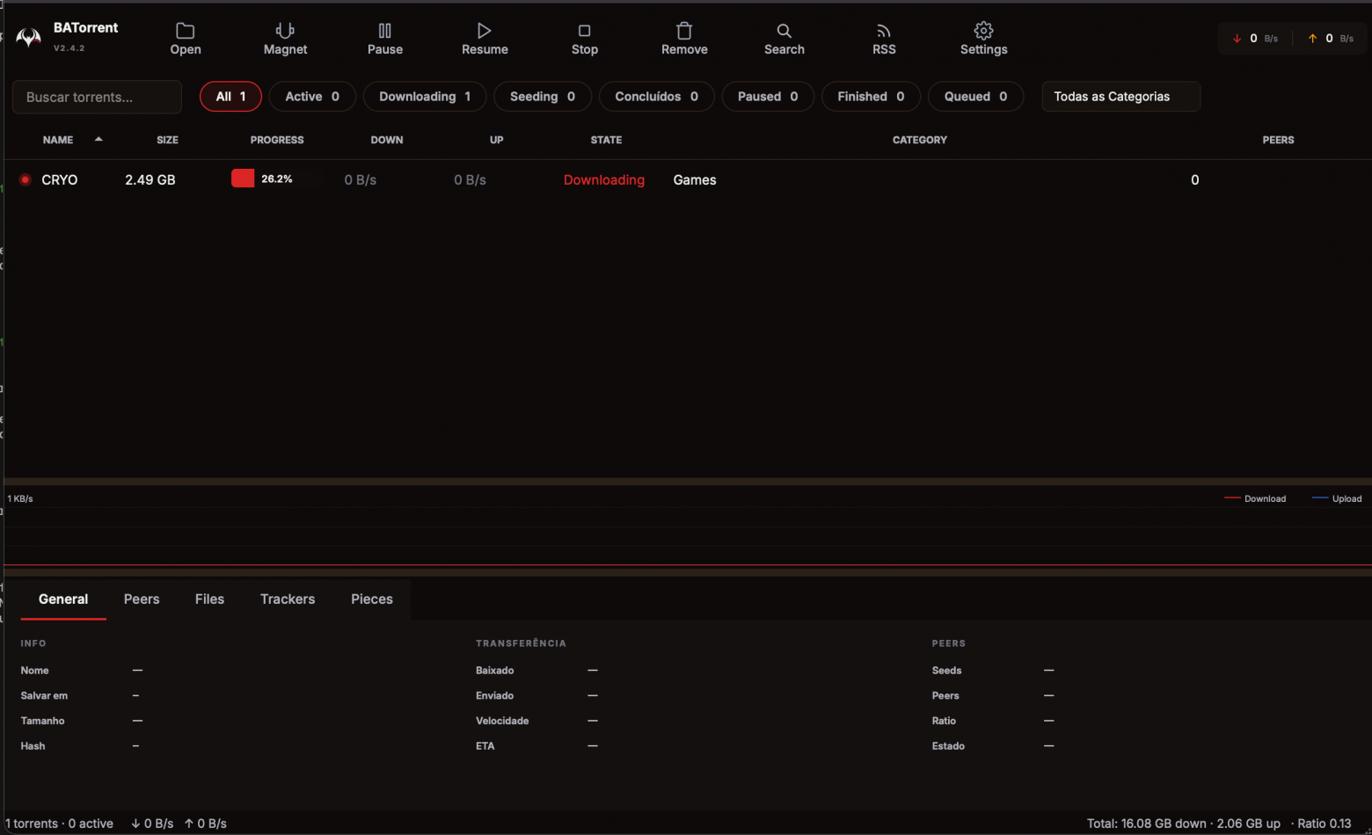Screen dimensions: 1372x835
Task: Pause torrents with the Pause icon
Action: coord(385,31)
